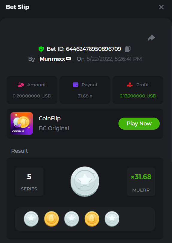Click the pink Amount icon
Viewport: 172px width, 243px height.
pyautogui.click(x=21, y=85)
